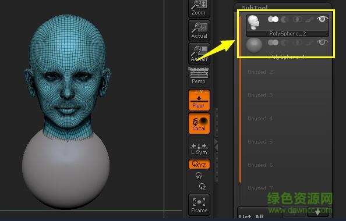The width and height of the screenshot is (346, 221).
Task: Disable Local transformations mode
Action: point(199,123)
